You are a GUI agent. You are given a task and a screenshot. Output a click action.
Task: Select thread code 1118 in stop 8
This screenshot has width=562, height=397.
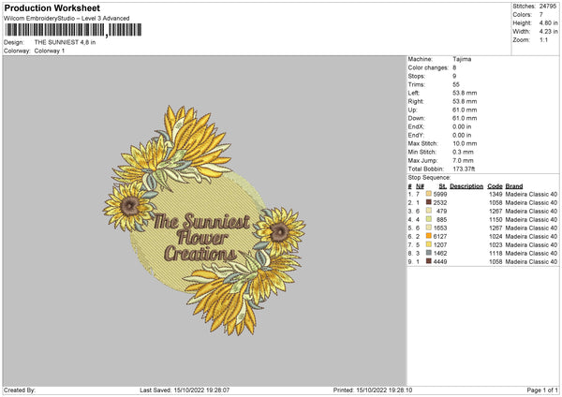coord(495,254)
